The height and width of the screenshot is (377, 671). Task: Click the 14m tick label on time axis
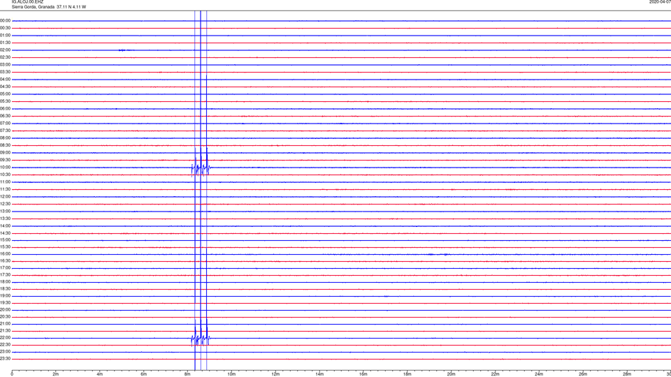(319, 374)
